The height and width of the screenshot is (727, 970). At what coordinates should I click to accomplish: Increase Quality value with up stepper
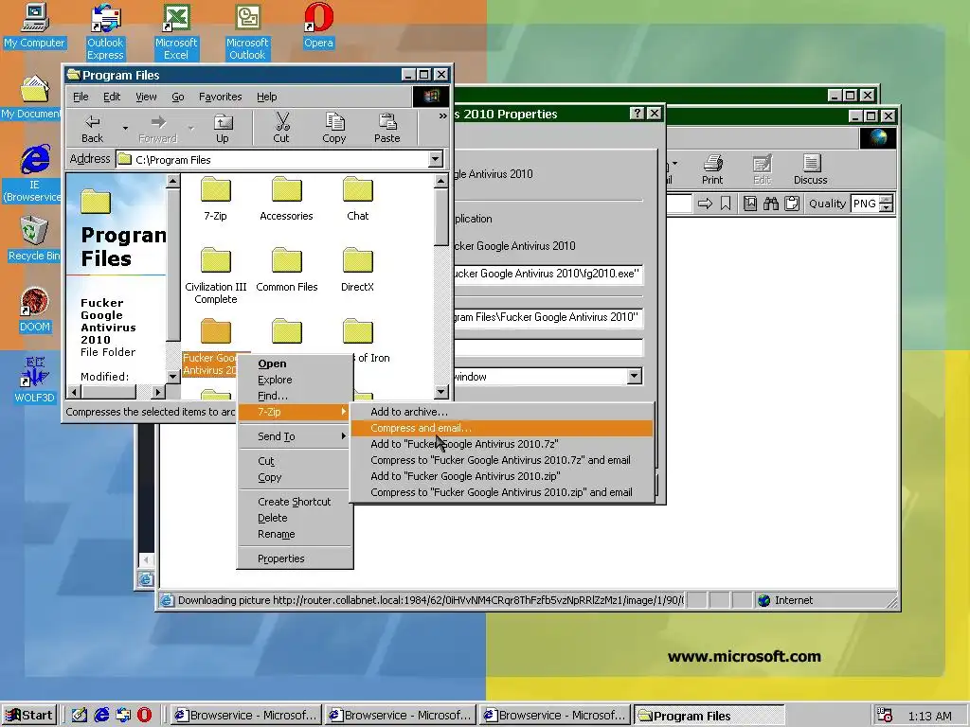click(x=887, y=199)
